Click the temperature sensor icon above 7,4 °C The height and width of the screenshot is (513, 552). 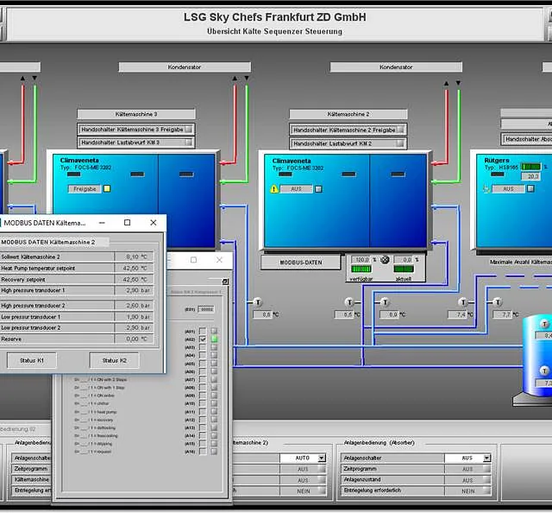point(462,302)
